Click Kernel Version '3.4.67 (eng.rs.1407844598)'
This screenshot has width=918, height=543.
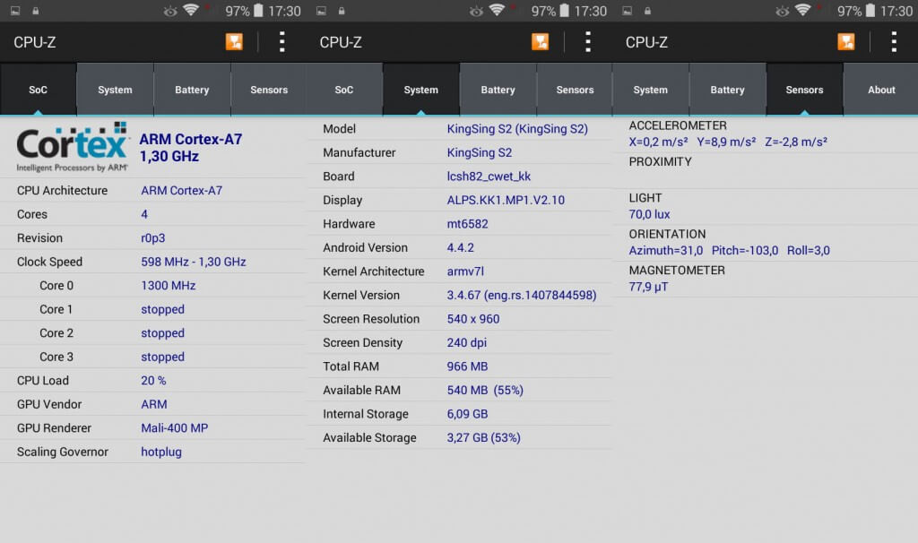pyautogui.click(x=522, y=295)
